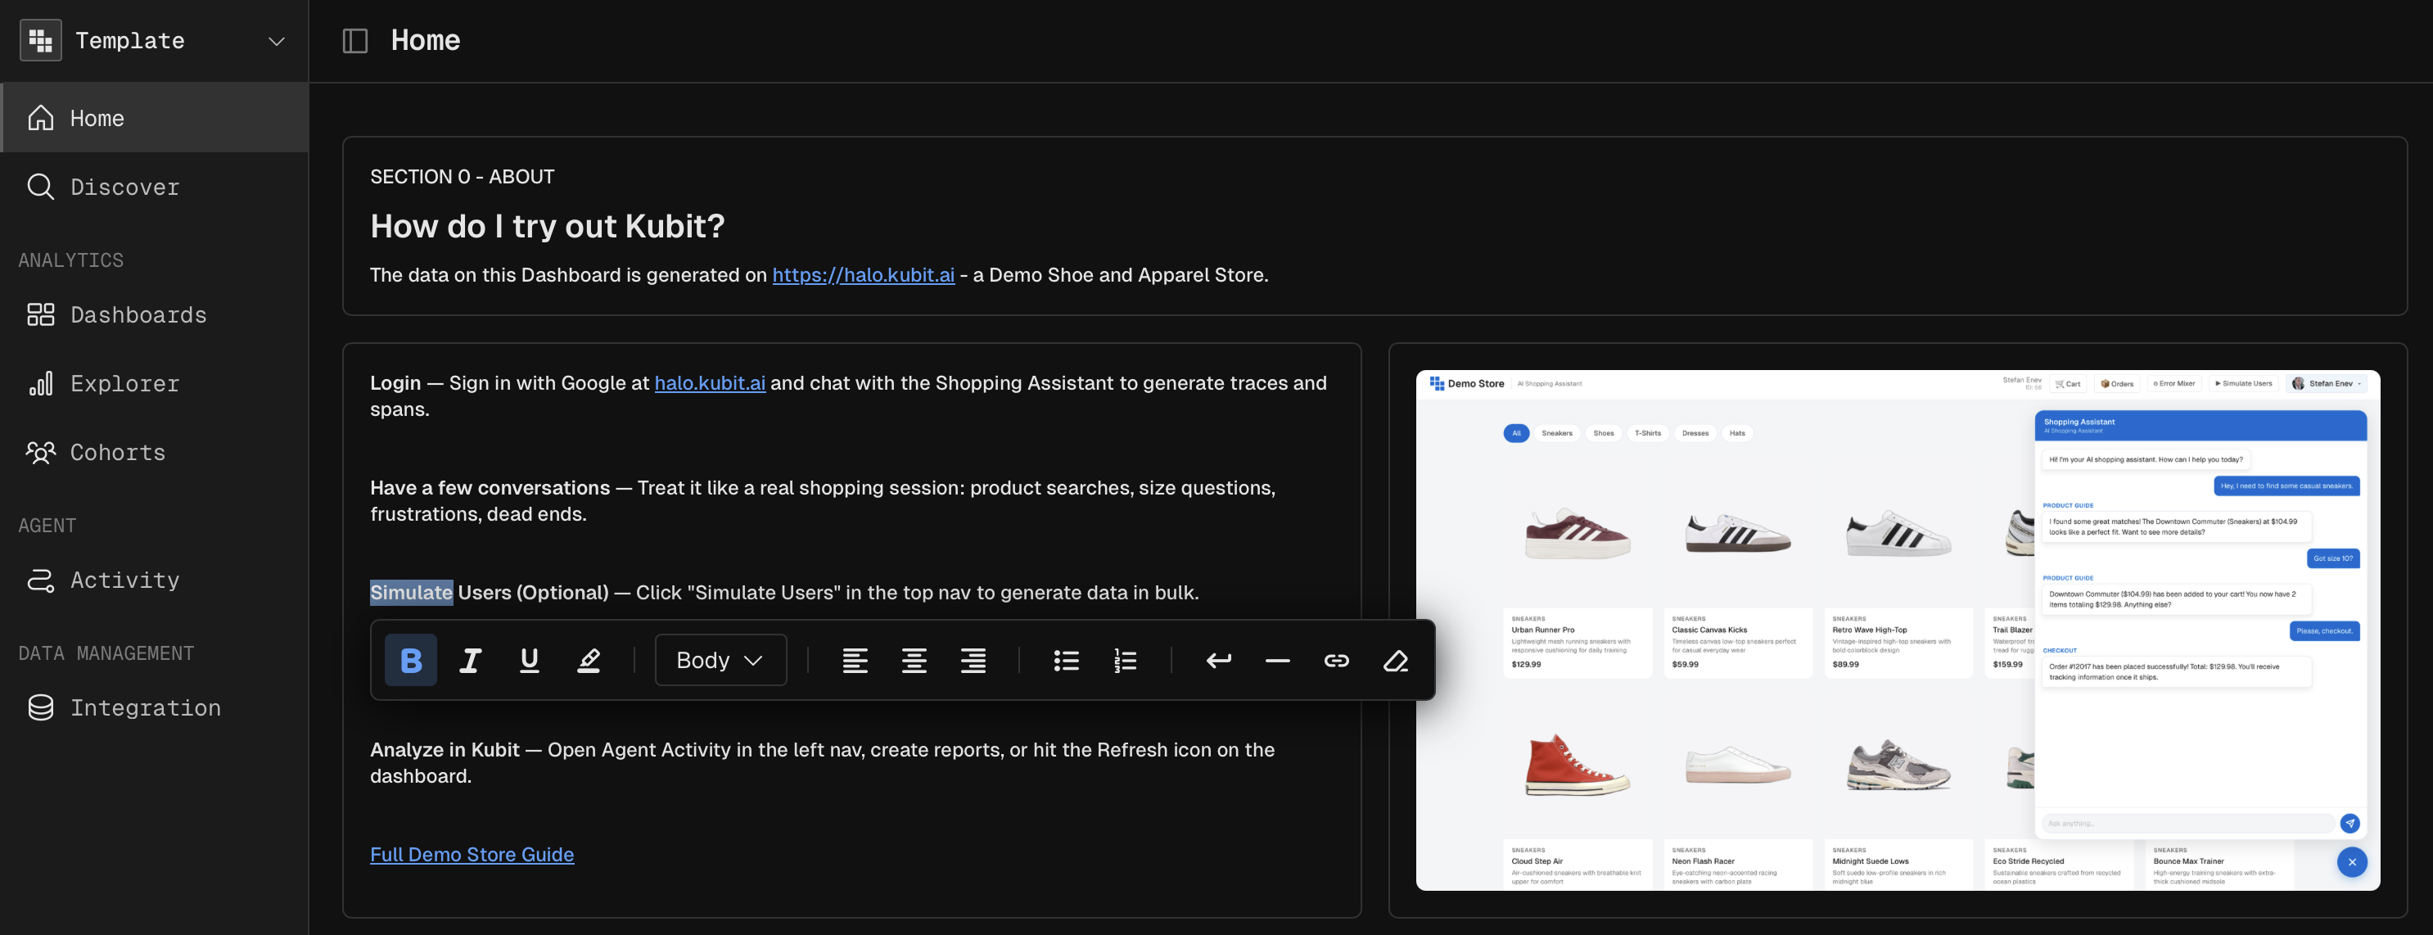The width and height of the screenshot is (2433, 935).
Task: Insert a line break with the return-arrow icon
Action: click(x=1218, y=660)
